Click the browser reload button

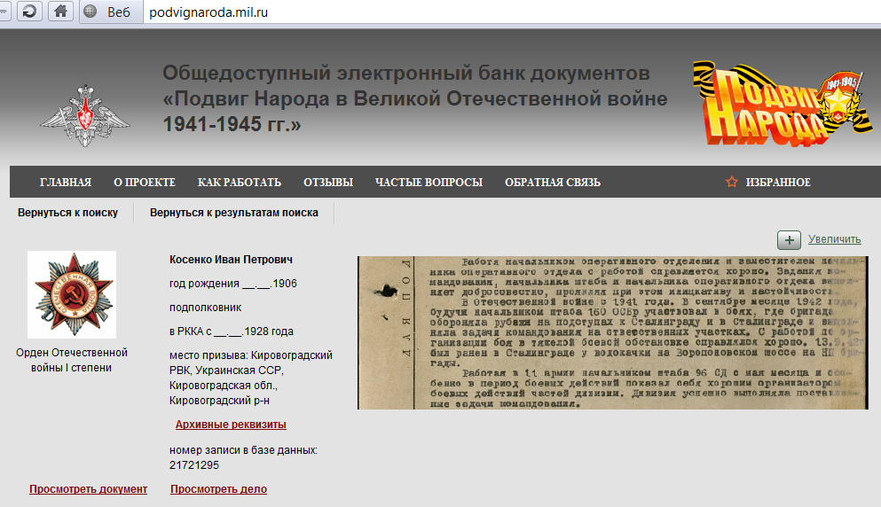tap(29, 12)
